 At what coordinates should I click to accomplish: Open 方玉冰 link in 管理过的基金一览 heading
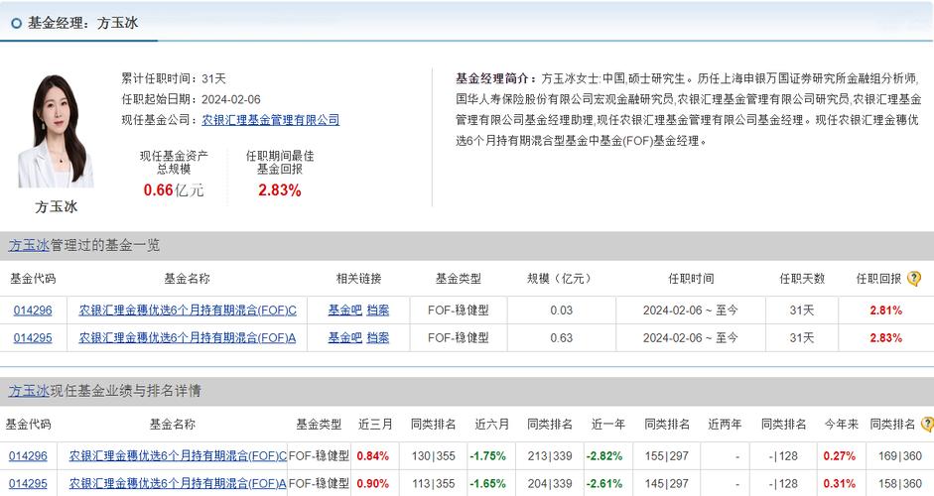tap(29, 245)
